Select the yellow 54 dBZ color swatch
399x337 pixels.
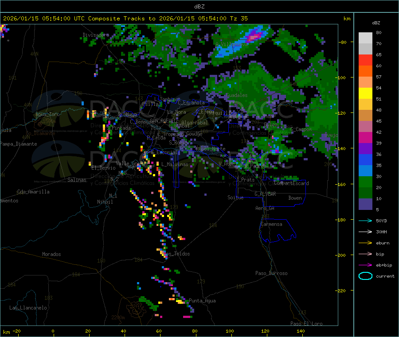365,93
